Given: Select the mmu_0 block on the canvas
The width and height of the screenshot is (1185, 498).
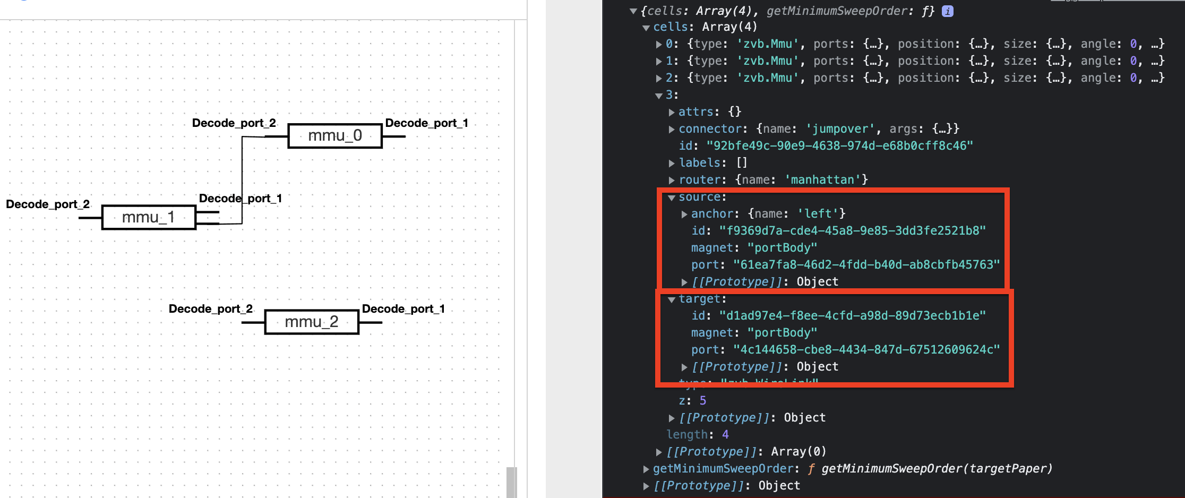Looking at the screenshot, I should click(x=334, y=135).
